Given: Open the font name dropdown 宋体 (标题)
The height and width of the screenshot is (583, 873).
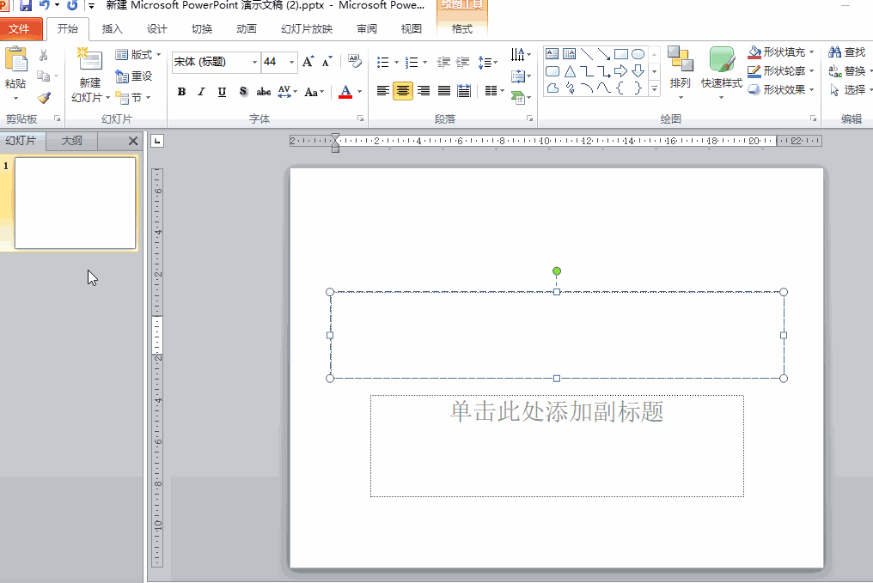Looking at the screenshot, I should point(254,62).
